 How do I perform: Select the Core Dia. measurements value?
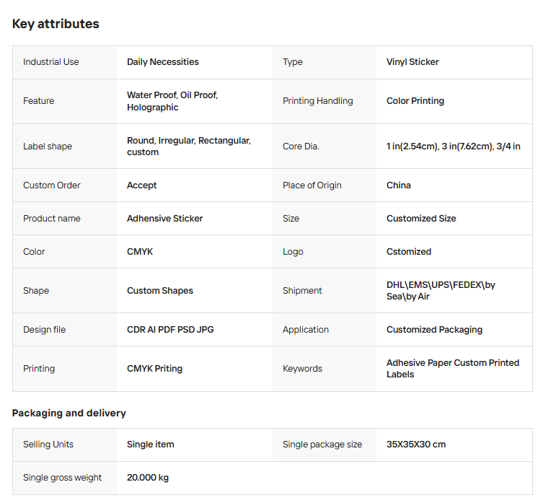point(454,146)
